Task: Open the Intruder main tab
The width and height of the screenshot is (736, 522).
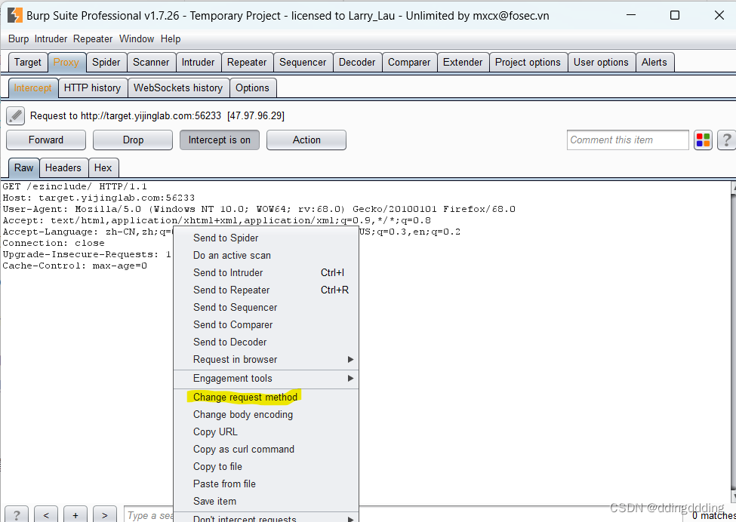Action: click(x=198, y=63)
